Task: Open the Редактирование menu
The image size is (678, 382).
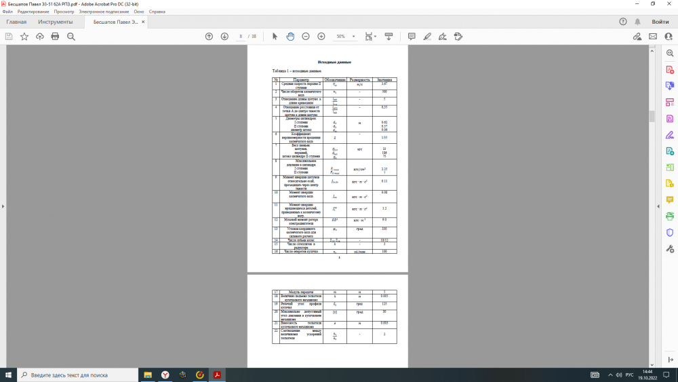Action: [33, 12]
